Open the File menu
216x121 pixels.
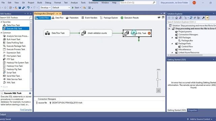tap(3, 3)
